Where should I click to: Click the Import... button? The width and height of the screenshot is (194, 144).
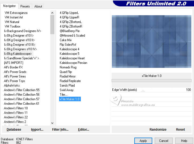pyautogui.click(x=37, y=130)
